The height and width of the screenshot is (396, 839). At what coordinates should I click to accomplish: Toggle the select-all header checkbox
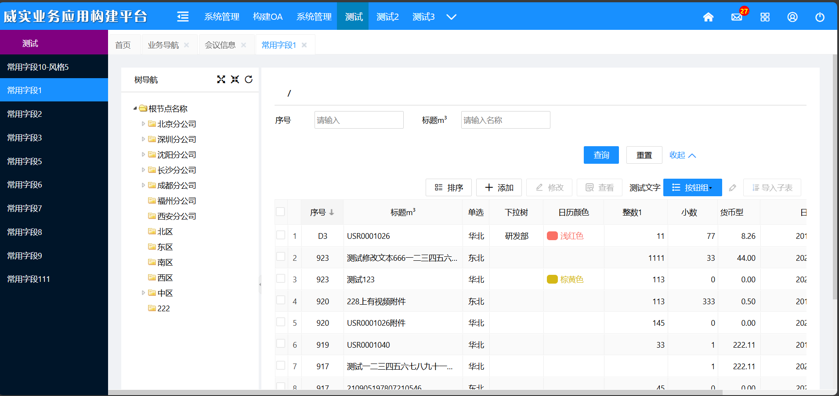280,212
